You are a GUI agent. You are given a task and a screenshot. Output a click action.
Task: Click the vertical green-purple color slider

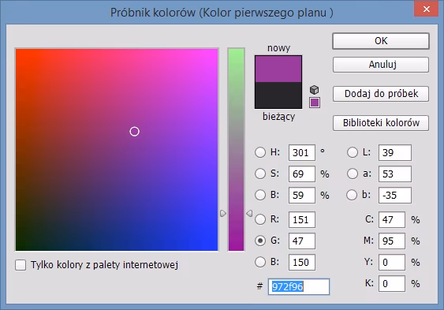click(236, 150)
